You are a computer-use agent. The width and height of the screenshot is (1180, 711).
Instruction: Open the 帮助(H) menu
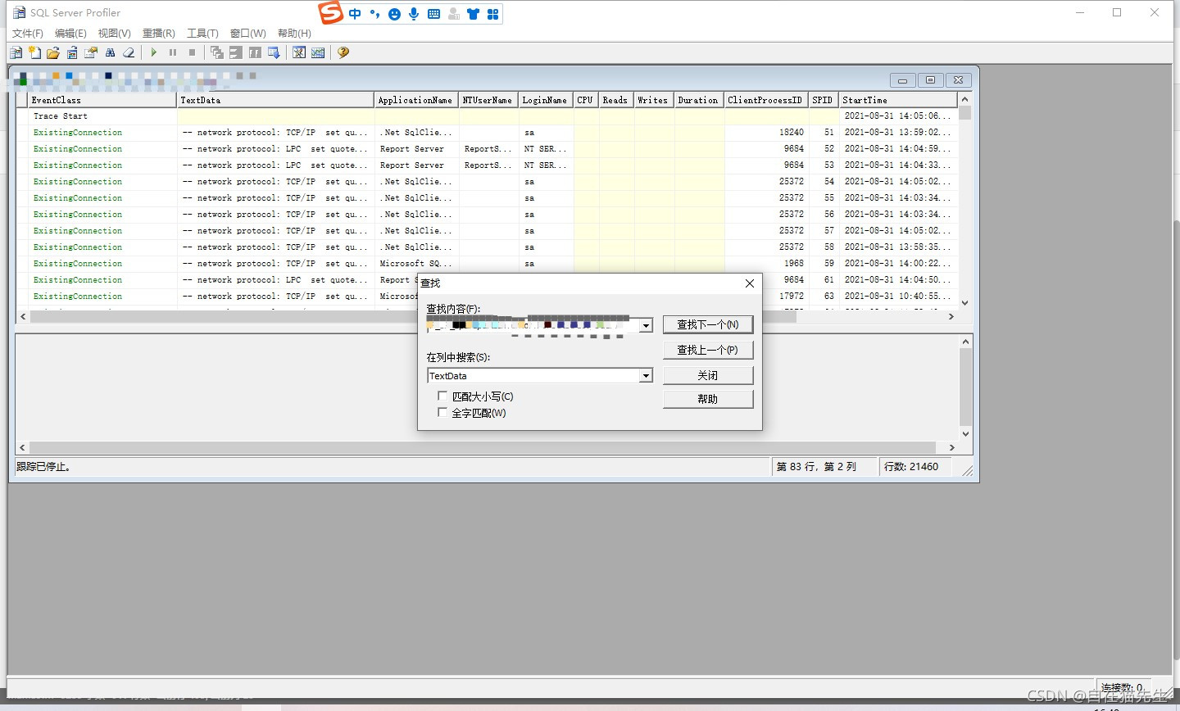294,34
